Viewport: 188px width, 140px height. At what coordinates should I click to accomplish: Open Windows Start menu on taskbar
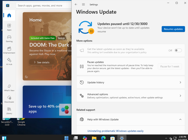(66, 138)
